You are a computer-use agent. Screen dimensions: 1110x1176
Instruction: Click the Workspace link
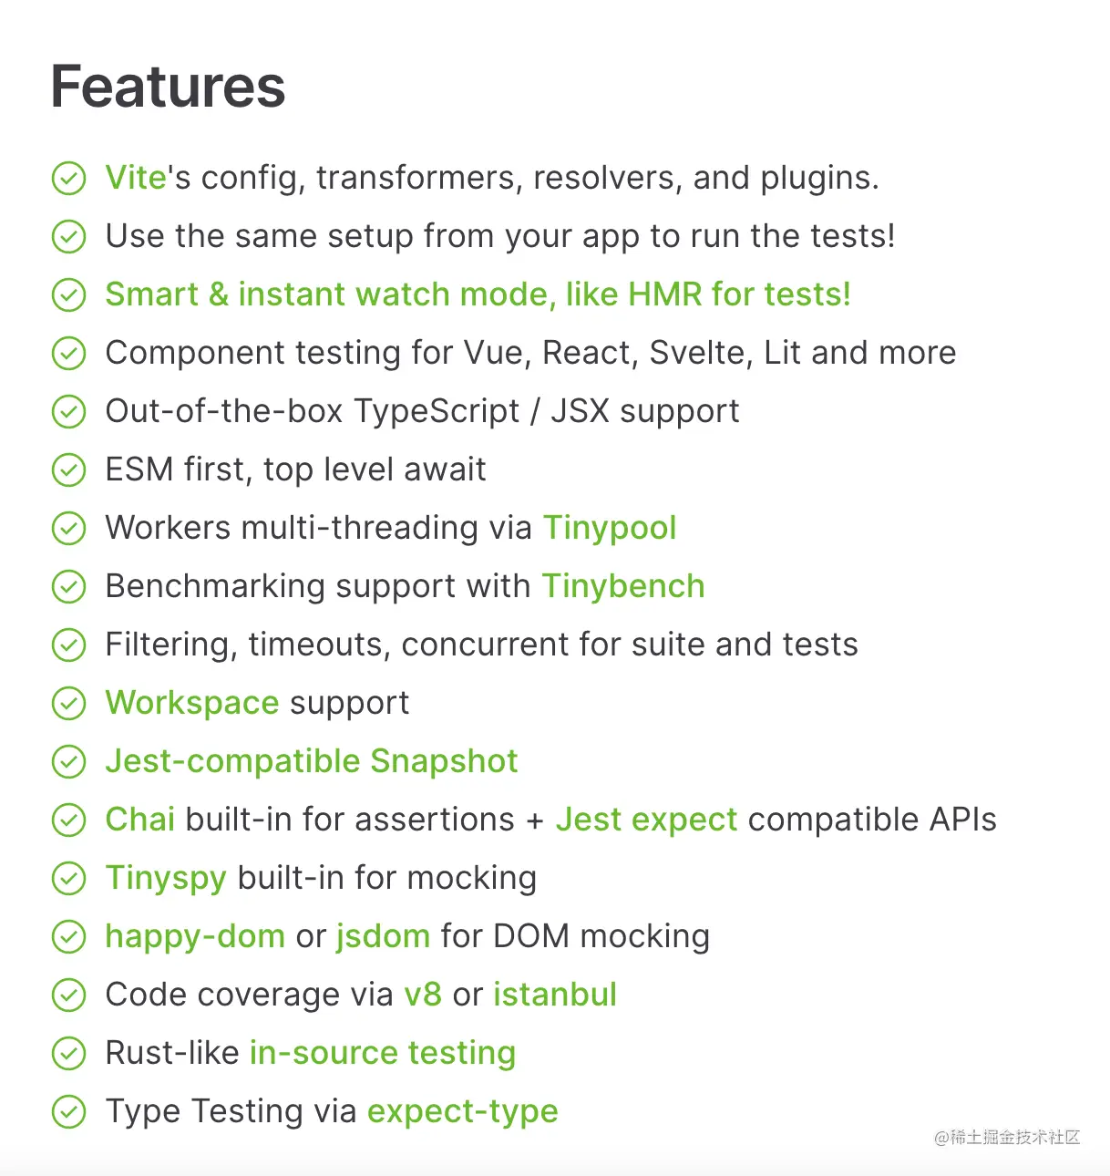click(x=192, y=703)
